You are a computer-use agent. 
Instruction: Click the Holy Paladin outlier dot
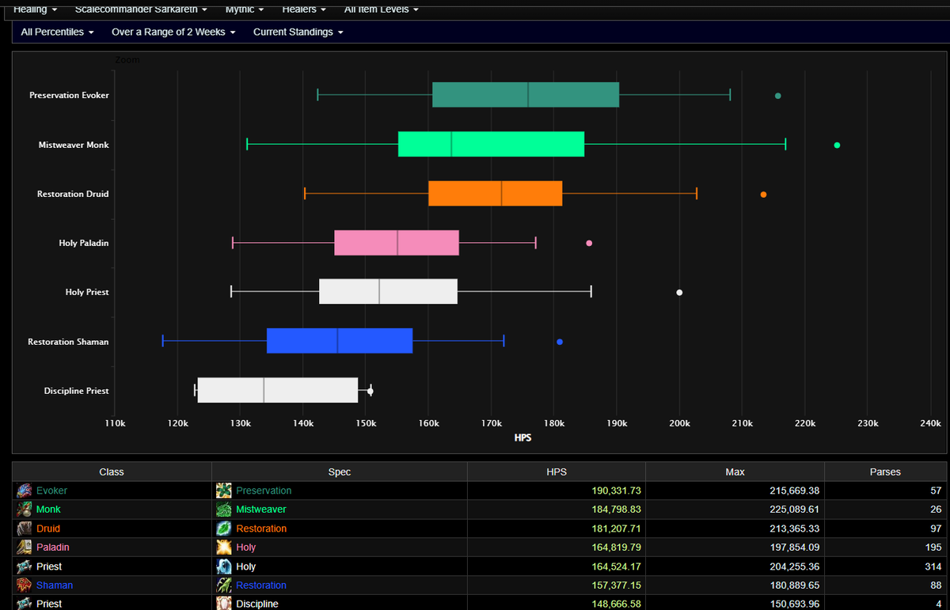click(x=589, y=243)
